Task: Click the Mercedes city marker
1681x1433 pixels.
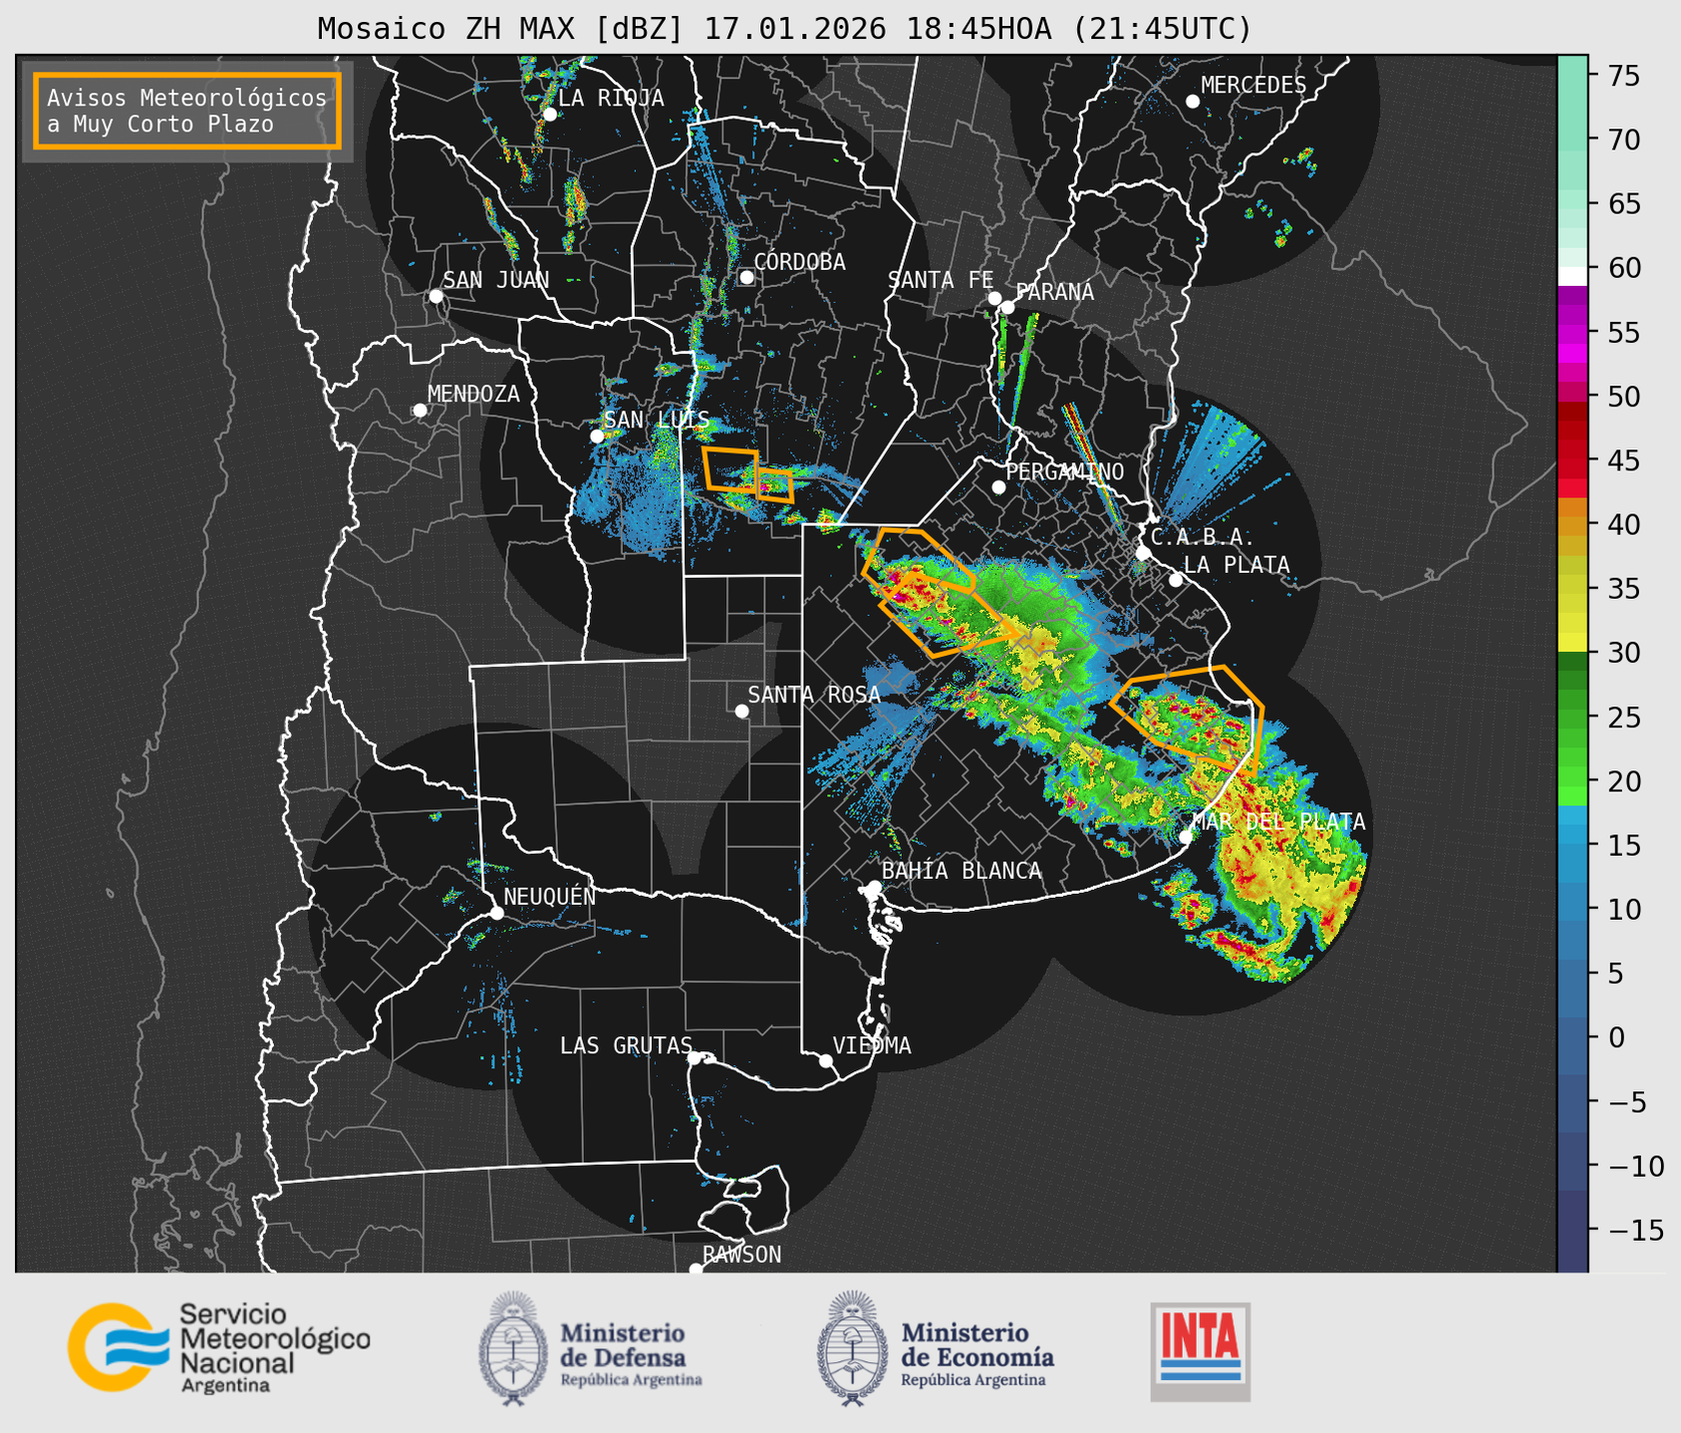Action: point(1192,102)
